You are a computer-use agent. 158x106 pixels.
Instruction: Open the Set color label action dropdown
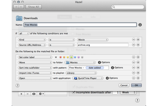pyautogui.click(x=35, y=57)
